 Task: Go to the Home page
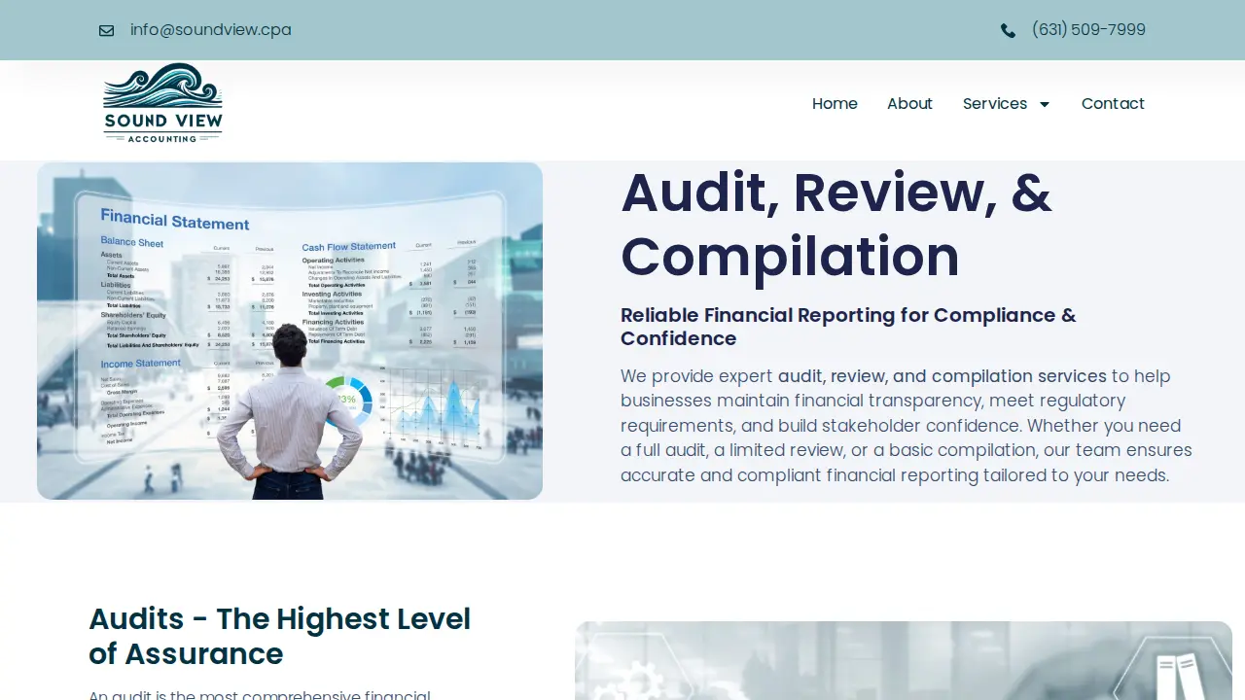tap(835, 104)
